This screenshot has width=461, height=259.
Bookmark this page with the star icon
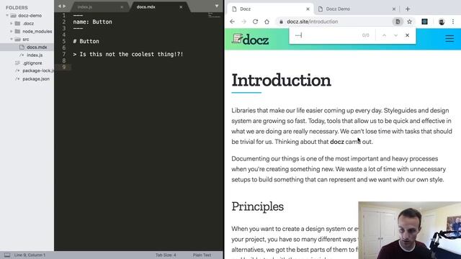[409, 22]
